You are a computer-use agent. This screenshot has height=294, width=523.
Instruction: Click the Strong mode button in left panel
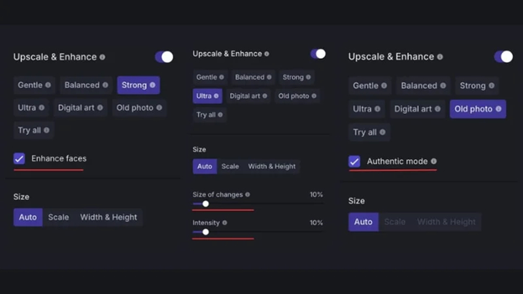139,85
